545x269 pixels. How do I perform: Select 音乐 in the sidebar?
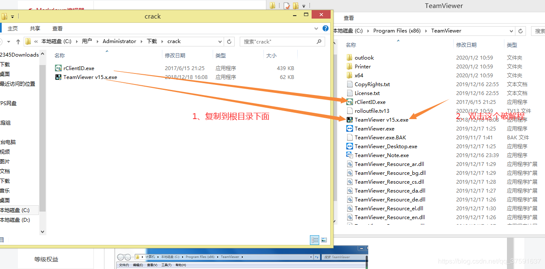[5, 190]
